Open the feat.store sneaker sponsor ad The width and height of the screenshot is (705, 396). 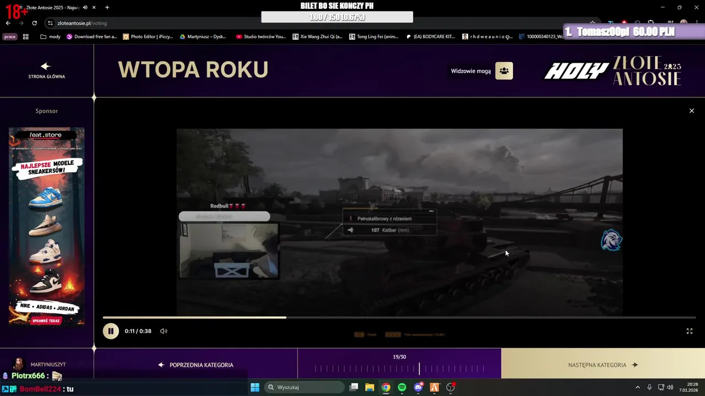[47, 227]
